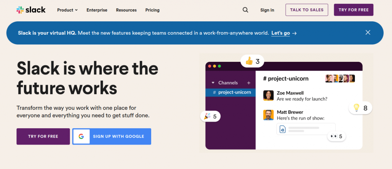Click the thumbs up reaction badge
392x169 pixels.
pos(252,61)
